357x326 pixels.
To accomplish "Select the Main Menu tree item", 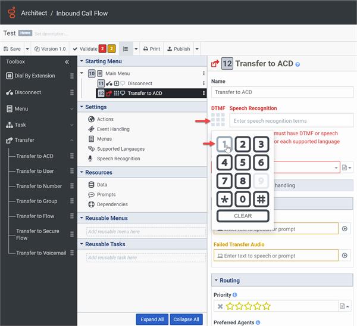I will (x=117, y=73).
